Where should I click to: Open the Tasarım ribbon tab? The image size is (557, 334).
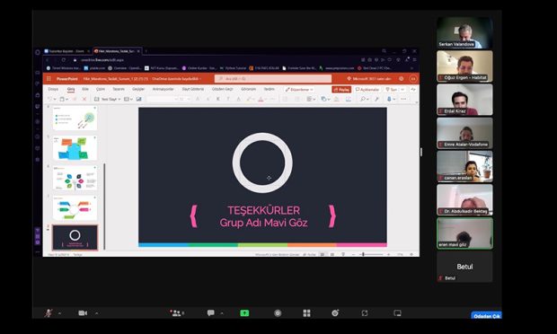pyautogui.click(x=119, y=89)
